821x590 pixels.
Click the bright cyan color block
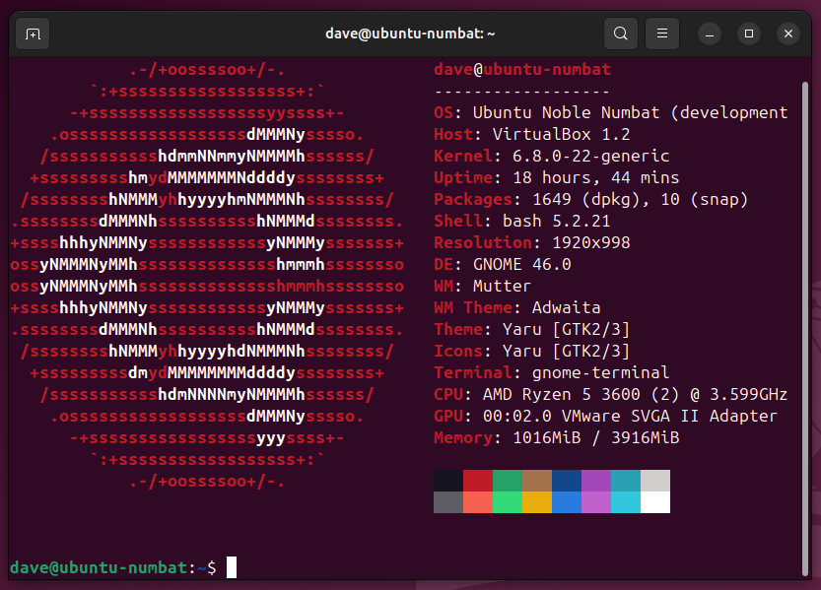click(626, 502)
